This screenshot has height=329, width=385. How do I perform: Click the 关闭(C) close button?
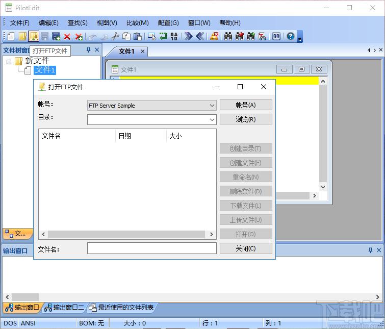point(246,248)
